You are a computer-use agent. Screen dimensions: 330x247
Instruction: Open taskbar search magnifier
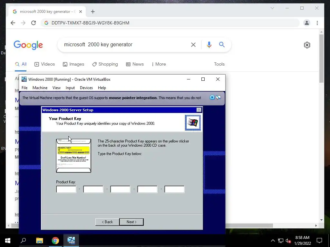tap(23, 241)
